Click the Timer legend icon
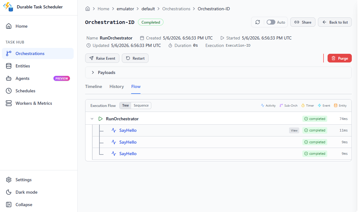The width and height of the screenshot is (358, 212). coord(303,106)
